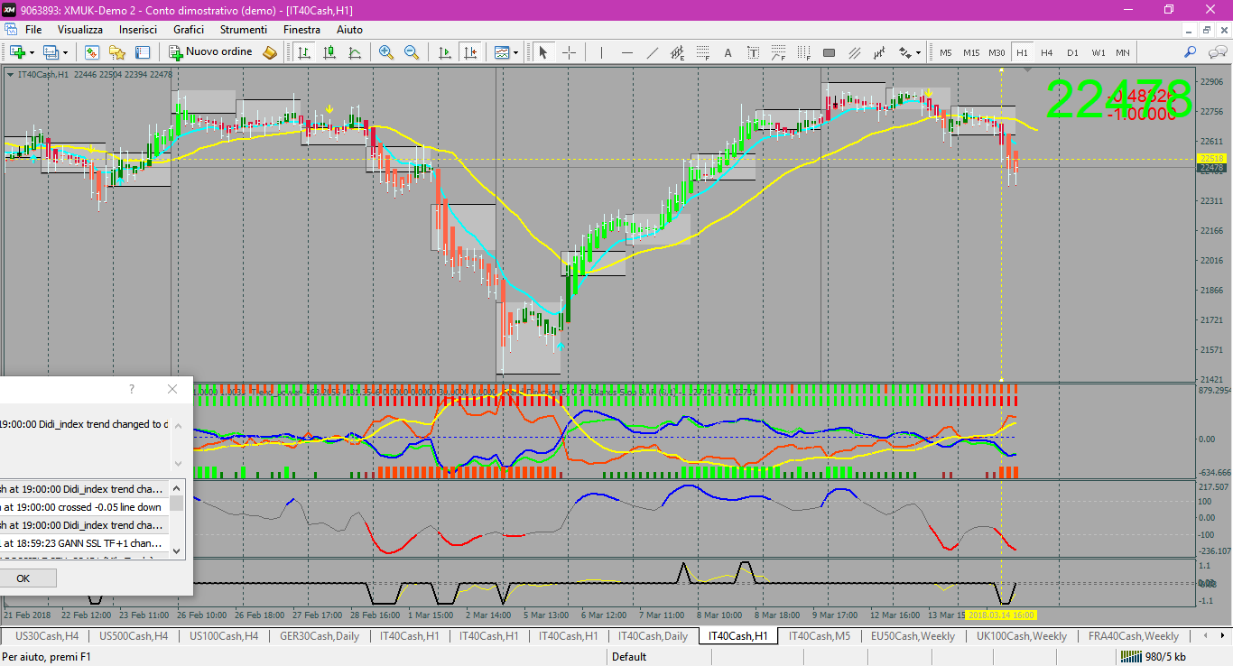1233x666 pixels.
Task: Expand the profiles dropdown arrow
Action: (65, 52)
